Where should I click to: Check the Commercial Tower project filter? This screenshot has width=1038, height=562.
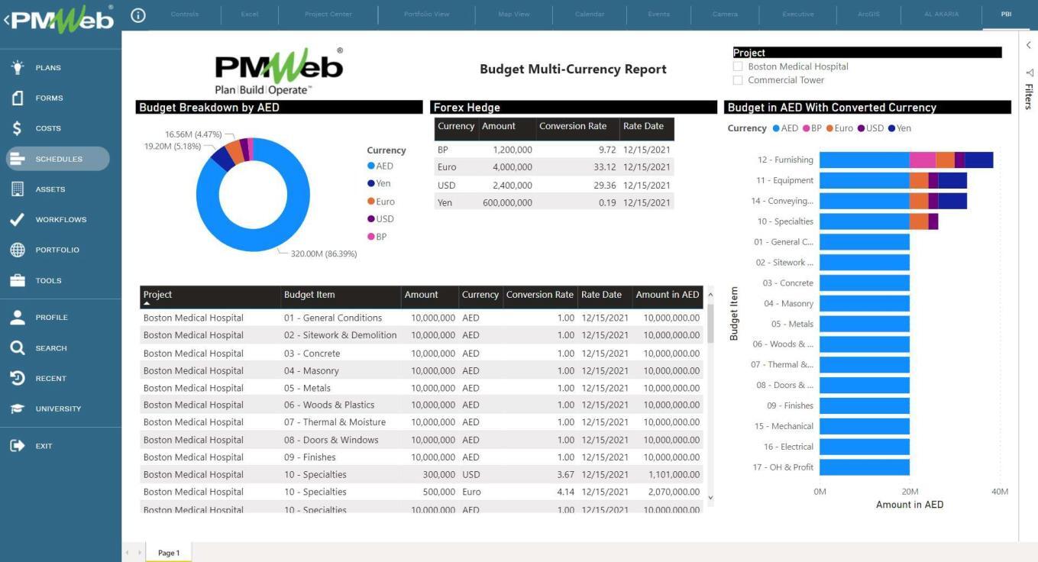[x=738, y=79]
